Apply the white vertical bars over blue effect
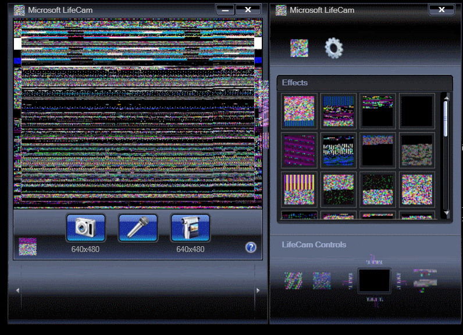 click(x=339, y=150)
